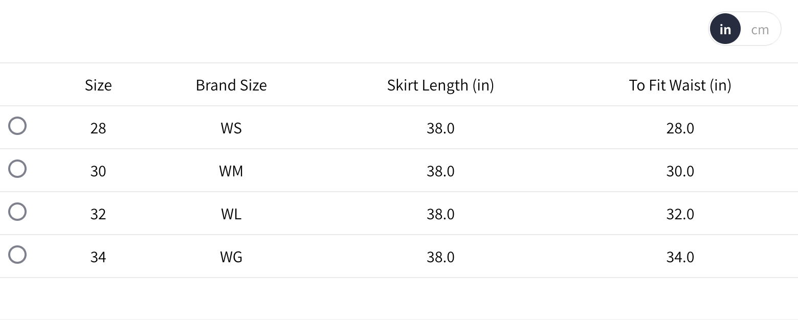Click the WM brand size cell
Image resolution: width=798 pixels, height=320 pixels.
[x=231, y=171]
